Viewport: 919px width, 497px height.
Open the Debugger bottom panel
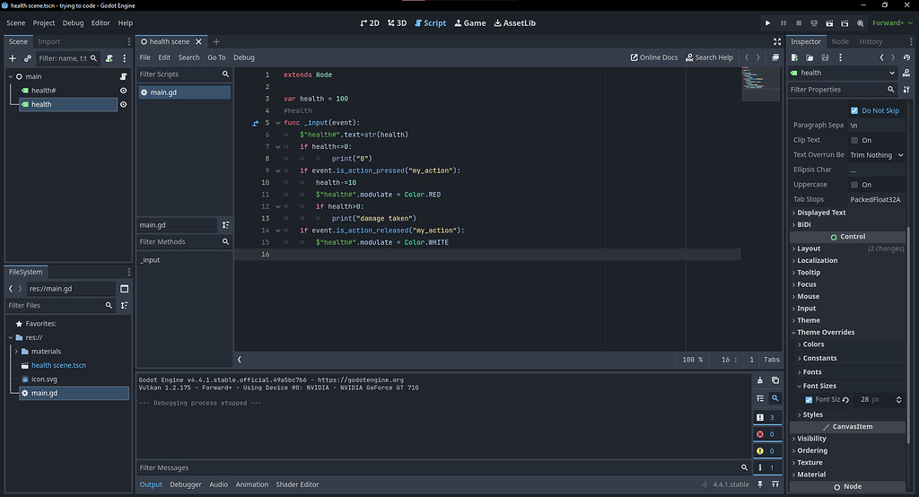point(185,484)
